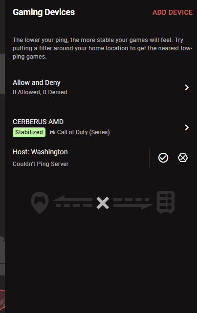Expand the CERBERUS AMD device chevron
The image size is (197, 313).
(187, 127)
